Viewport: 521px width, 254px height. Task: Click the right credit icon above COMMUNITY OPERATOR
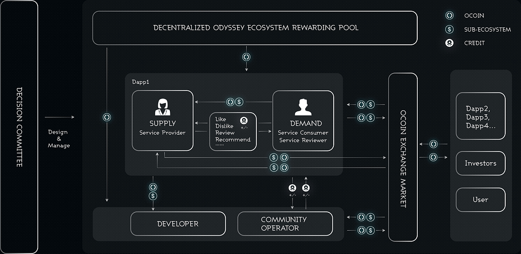tap(306, 188)
